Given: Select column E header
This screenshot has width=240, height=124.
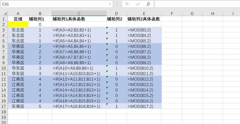Looking at the screenshot, I should point(144,14).
